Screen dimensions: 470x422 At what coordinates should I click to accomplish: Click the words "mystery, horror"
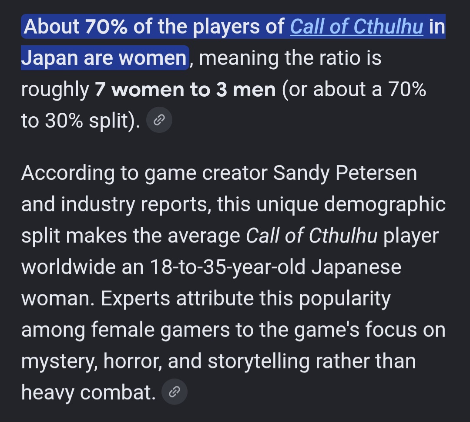[91, 361]
